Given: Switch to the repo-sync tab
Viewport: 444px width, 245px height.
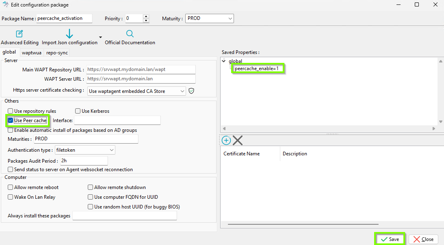Looking at the screenshot, I should click(x=57, y=53).
